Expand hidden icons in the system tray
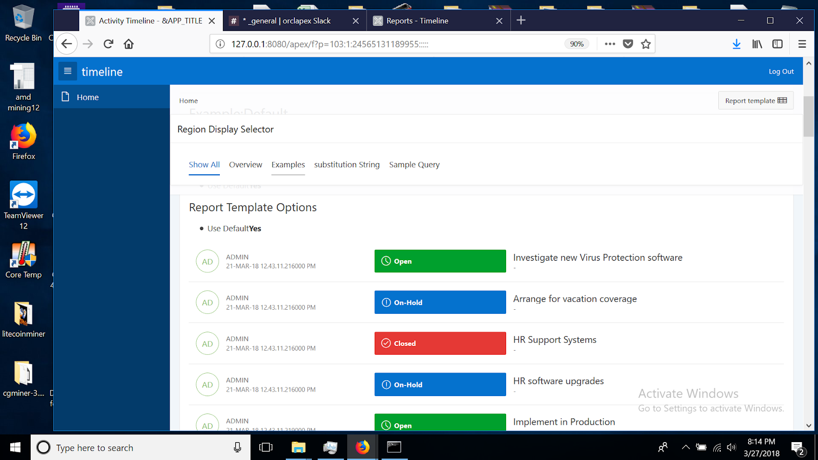The height and width of the screenshot is (460, 818). click(x=685, y=447)
